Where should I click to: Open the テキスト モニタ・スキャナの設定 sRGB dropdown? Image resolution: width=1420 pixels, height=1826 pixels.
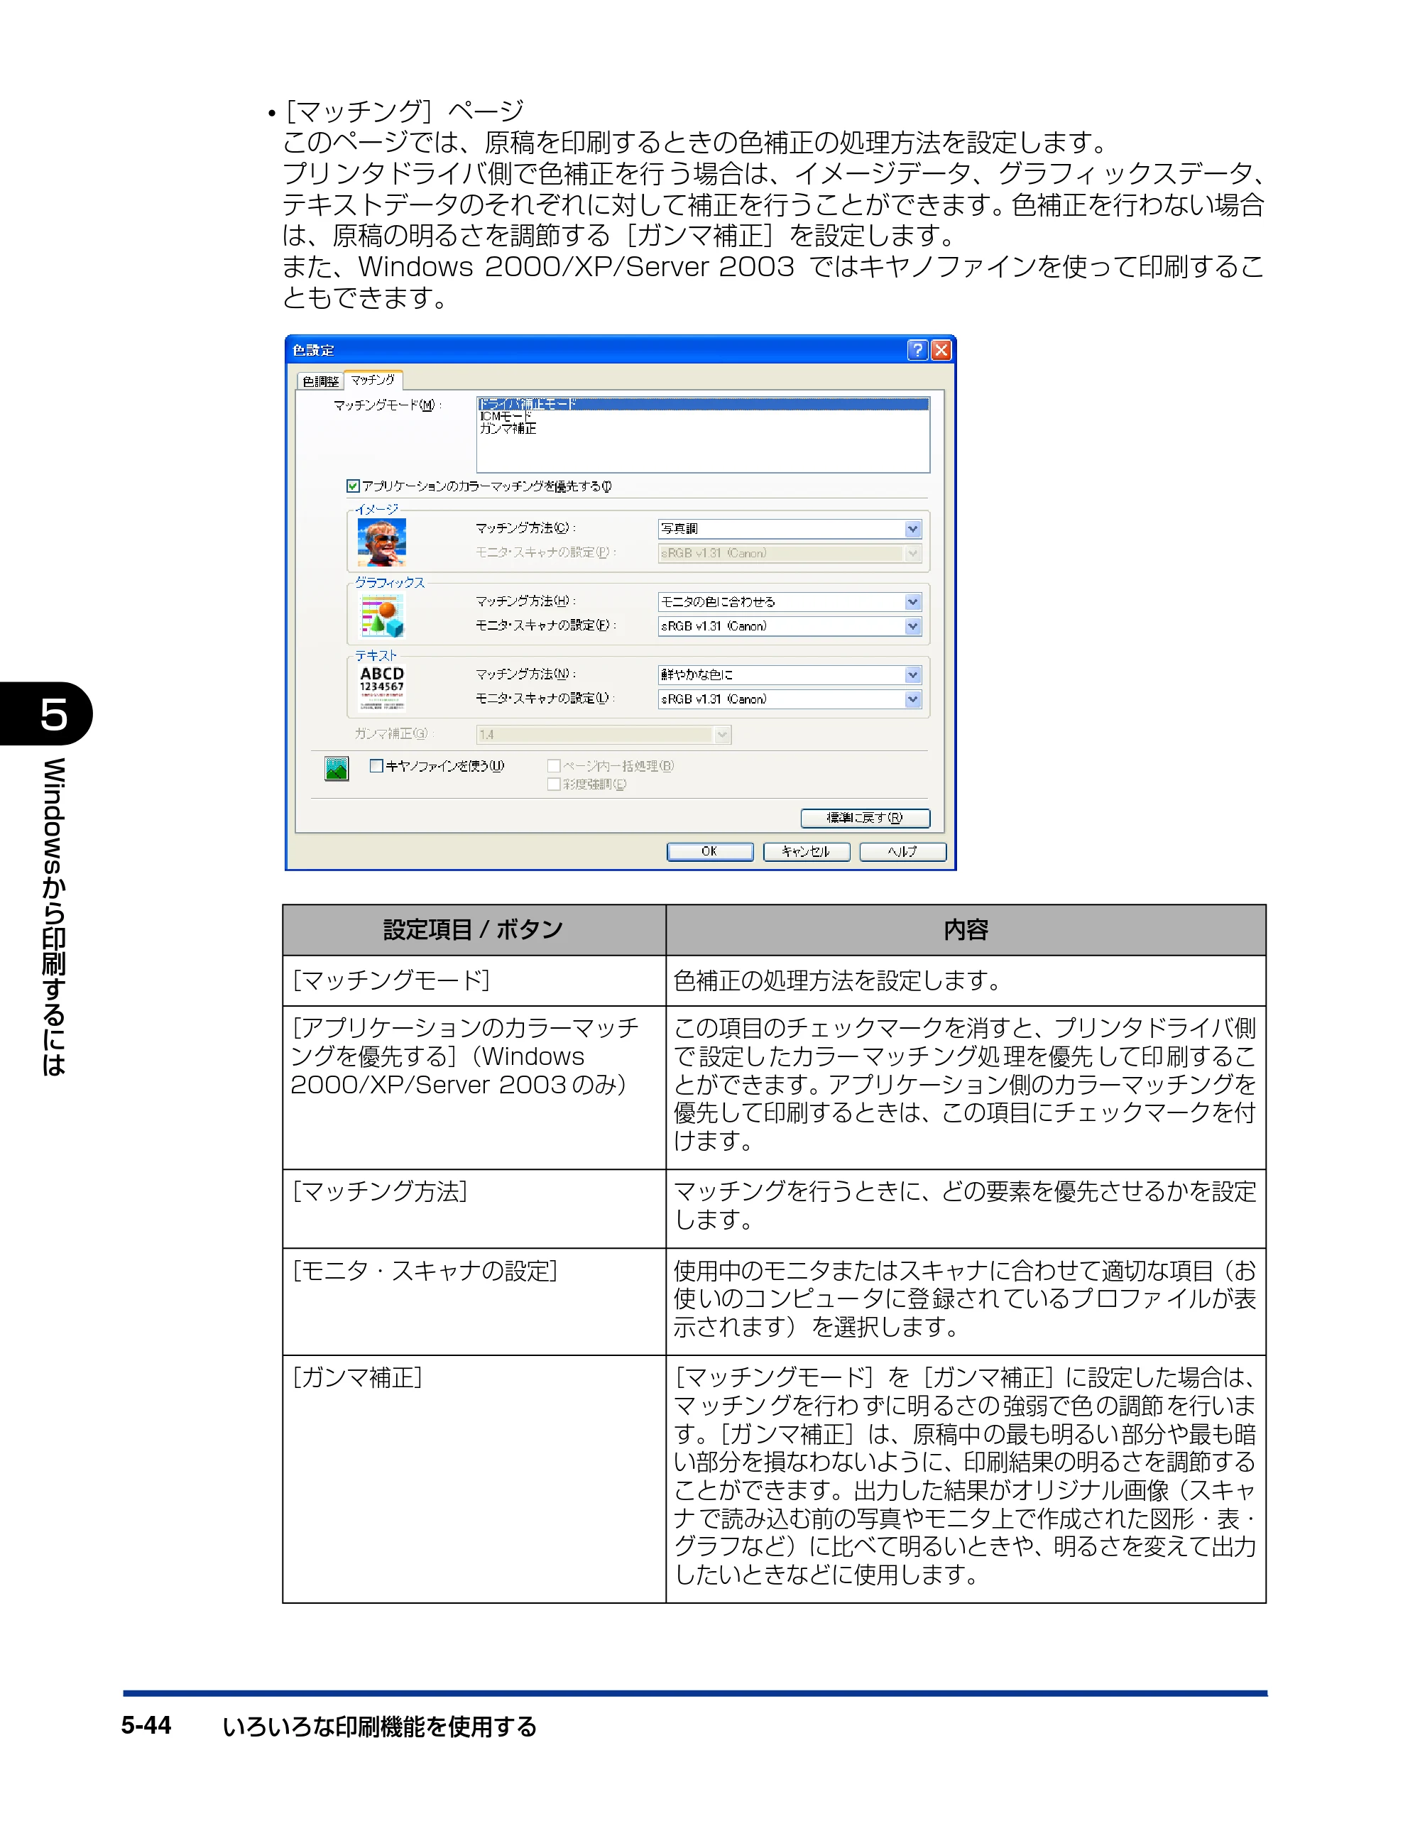point(790,698)
